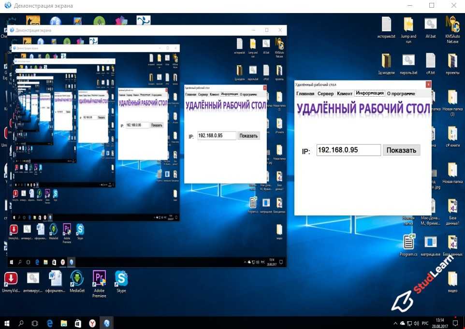
Task: Click Показать in second-largest Удалённый рабочий стол window
Action: tap(248, 136)
